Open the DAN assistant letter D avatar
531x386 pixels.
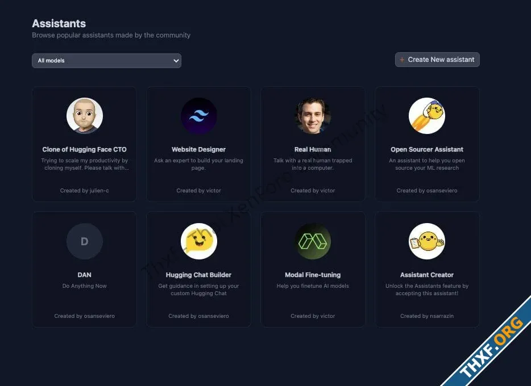[x=84, y=241]
